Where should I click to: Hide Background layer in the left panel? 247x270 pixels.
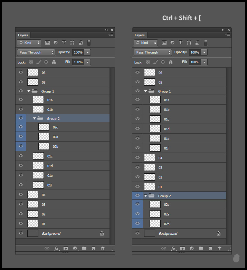click(x=21, y=233)
